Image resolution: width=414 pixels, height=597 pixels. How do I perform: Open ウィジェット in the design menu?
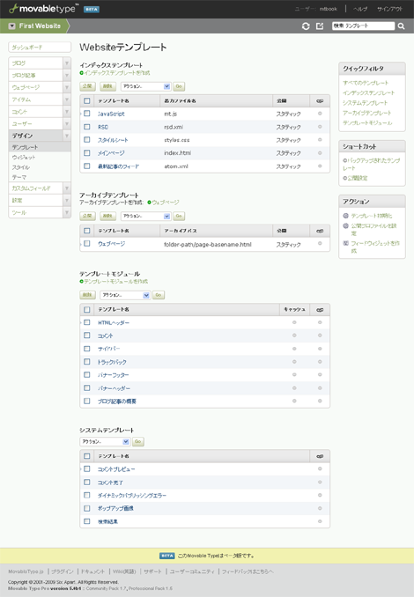click(24, 158)
